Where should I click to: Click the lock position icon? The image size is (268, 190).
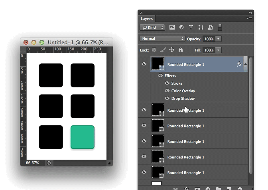tap(172, 50)
